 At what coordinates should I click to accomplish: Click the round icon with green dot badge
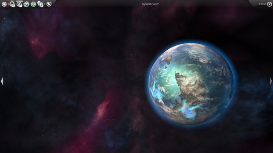12,4
